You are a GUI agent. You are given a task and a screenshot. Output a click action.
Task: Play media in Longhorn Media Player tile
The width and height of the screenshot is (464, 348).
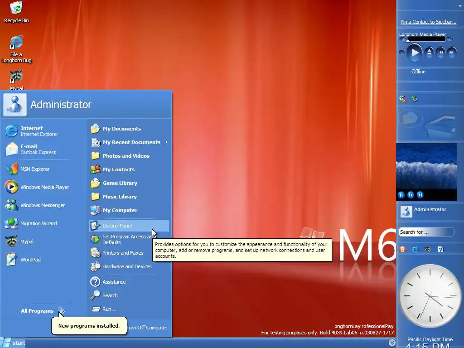(x=415, y=53)
